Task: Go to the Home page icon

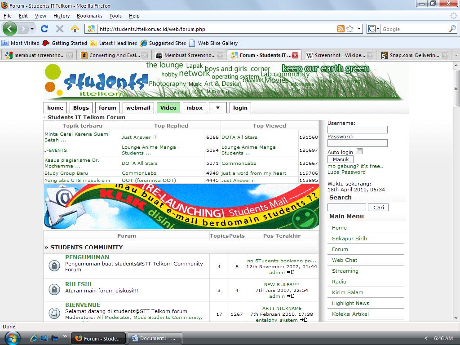Action: [x=75, y=29]
